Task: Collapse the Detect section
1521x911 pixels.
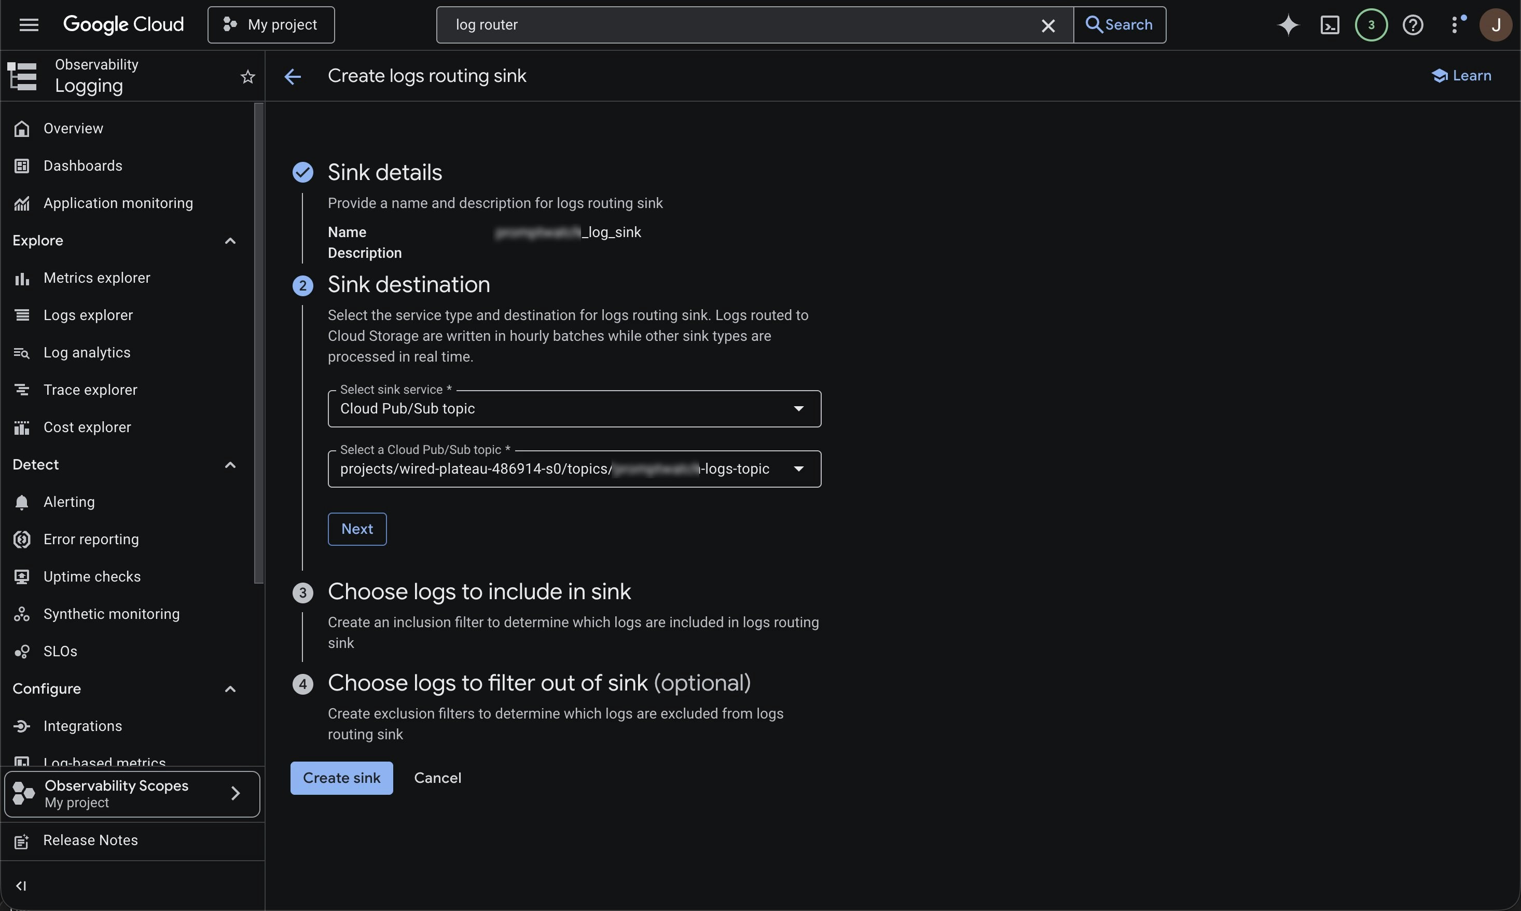Action: (230, 465)
